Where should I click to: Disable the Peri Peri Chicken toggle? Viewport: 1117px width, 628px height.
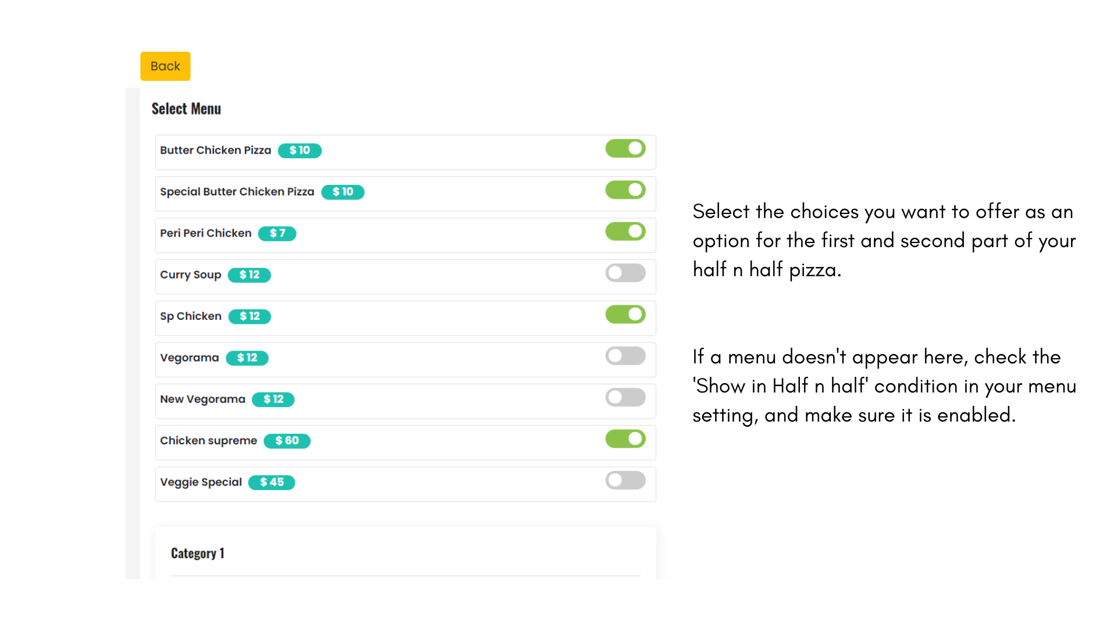coord(625,231)
